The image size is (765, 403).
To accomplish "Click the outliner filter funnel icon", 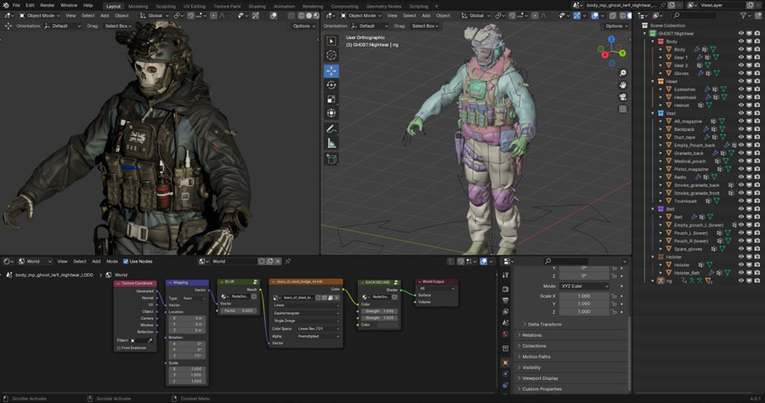I will point(744,15).
